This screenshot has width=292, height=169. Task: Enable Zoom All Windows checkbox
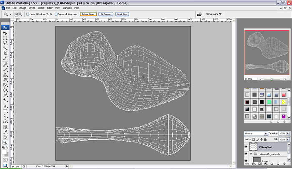(56, 14)
